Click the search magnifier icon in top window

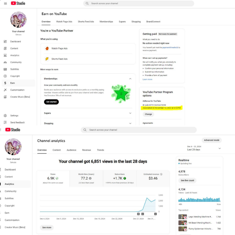point(87,3)
